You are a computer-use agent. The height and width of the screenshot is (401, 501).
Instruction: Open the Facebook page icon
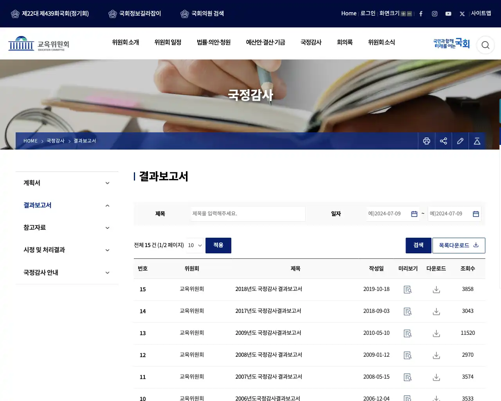(x=421, y=14)
